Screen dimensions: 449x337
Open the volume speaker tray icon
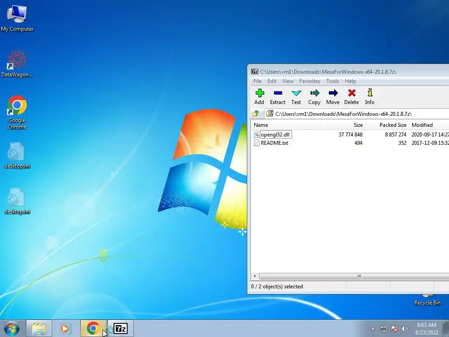[x=405, y=329]
